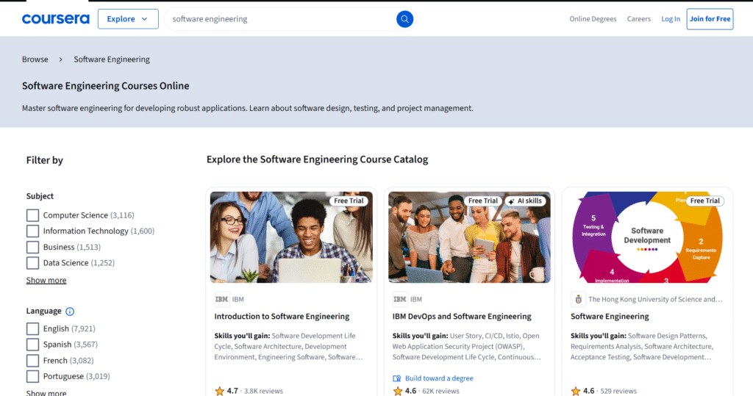Viewport: 753px width, 396px height.
Task: Open Introduction to Software Engineering course title
Action: point(282,317)
